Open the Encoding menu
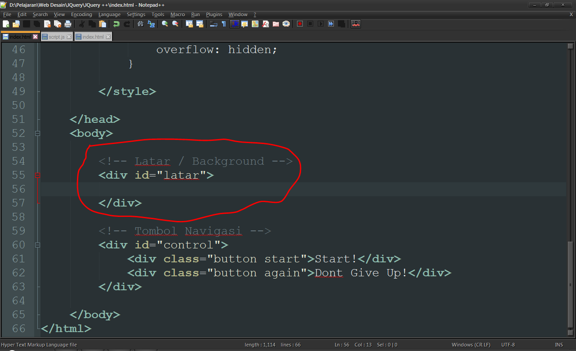576x351 pixels. pos(81,14)
